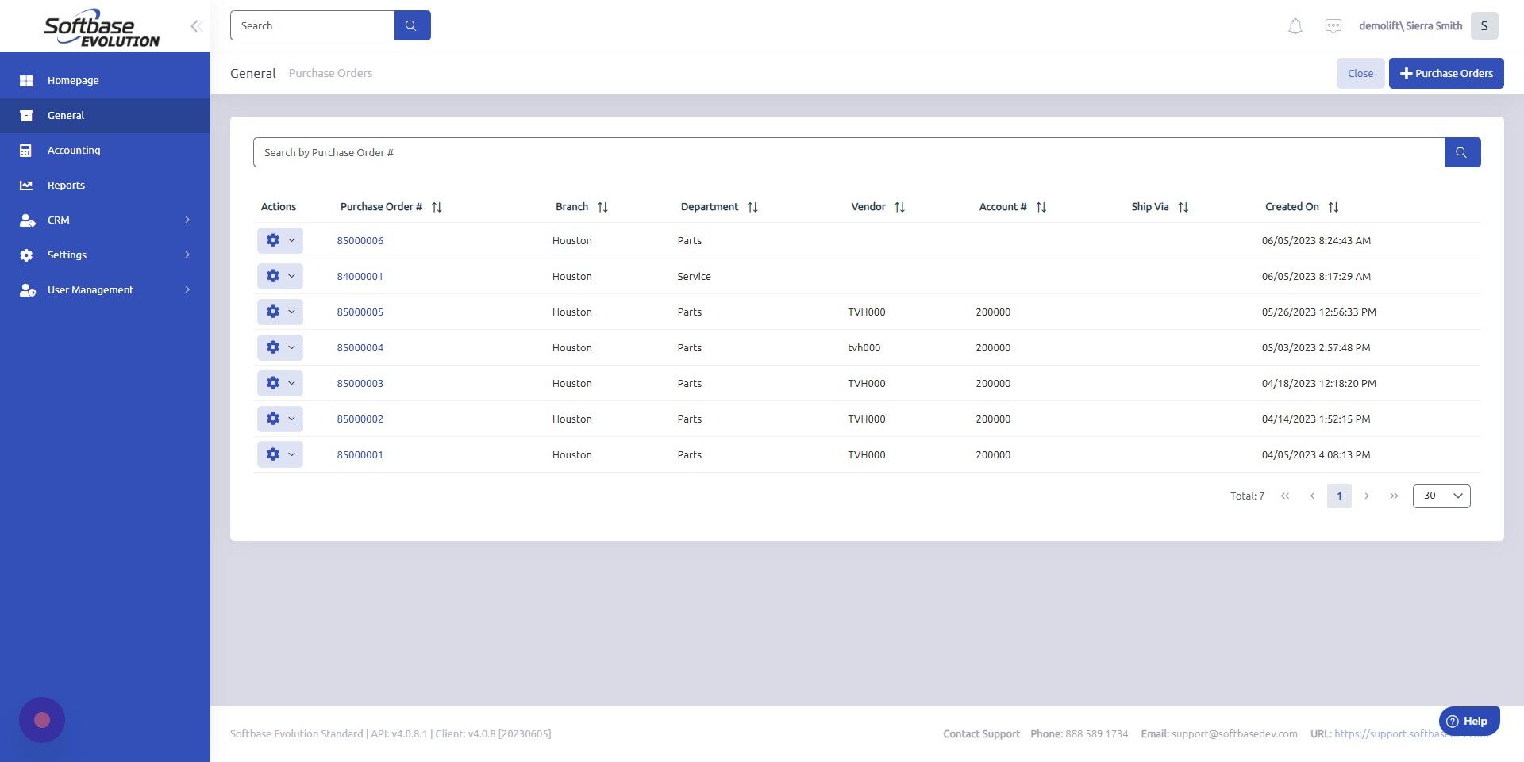
Task: Focus the top Search input field
Action: [x=312, y=25]
